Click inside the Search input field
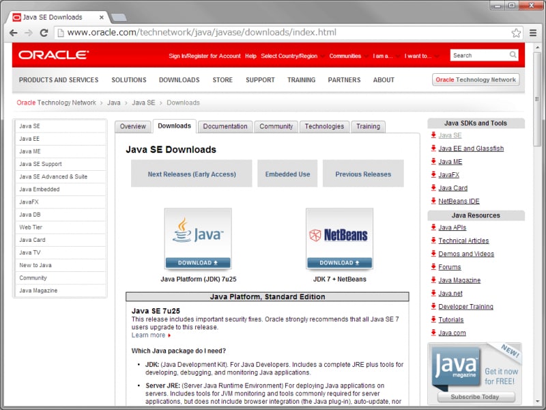This screenshot has width=546, height=410. coord(478,55)
